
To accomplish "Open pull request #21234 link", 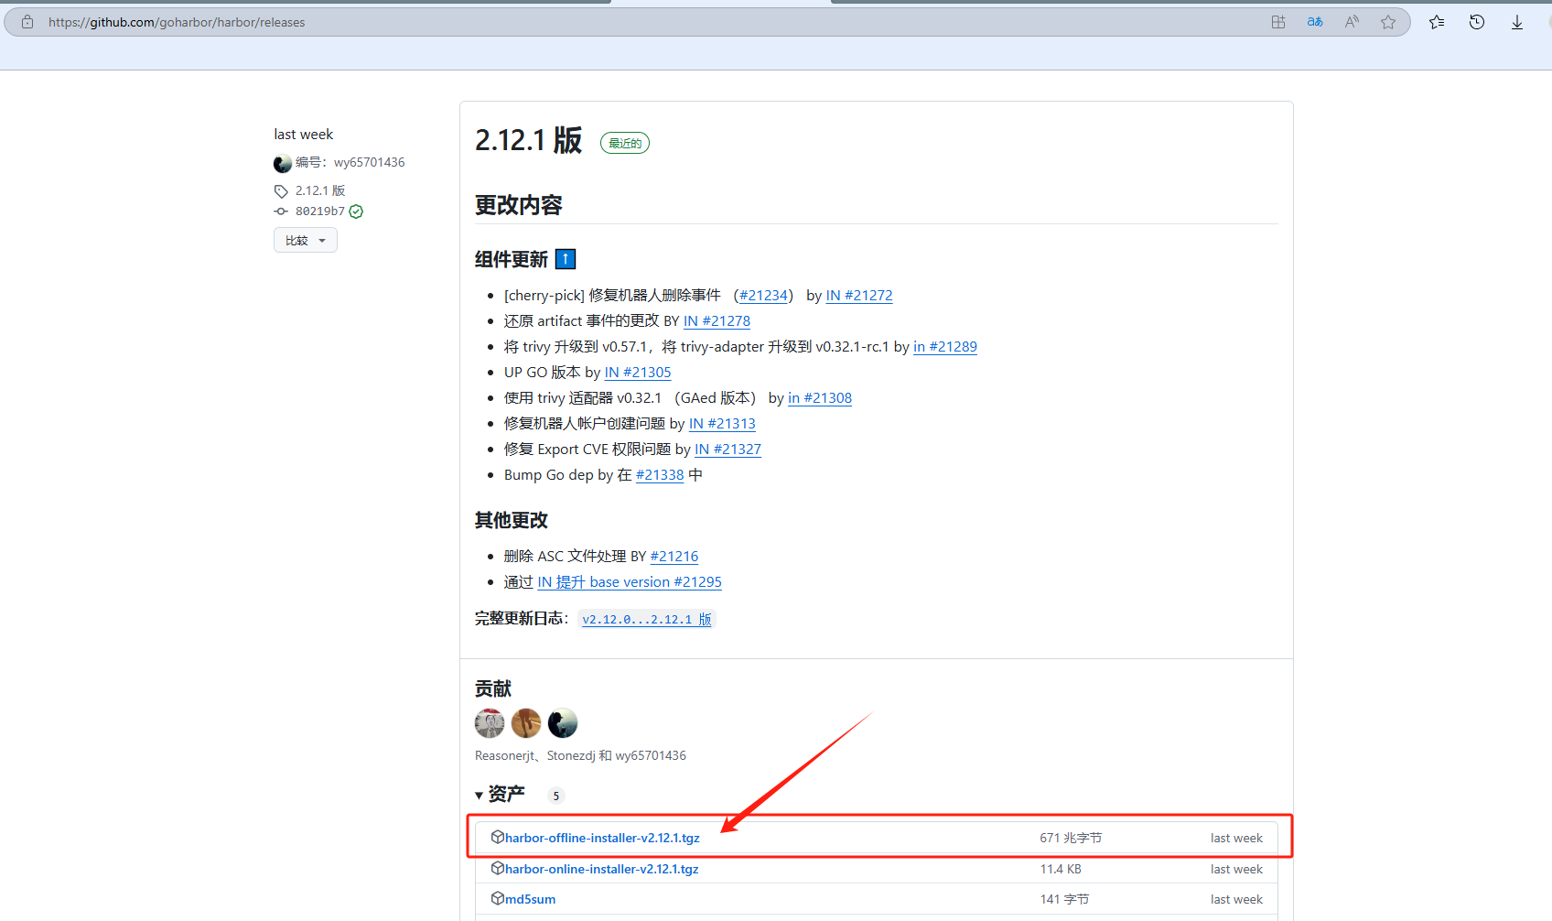I will (x=763, y=295).
